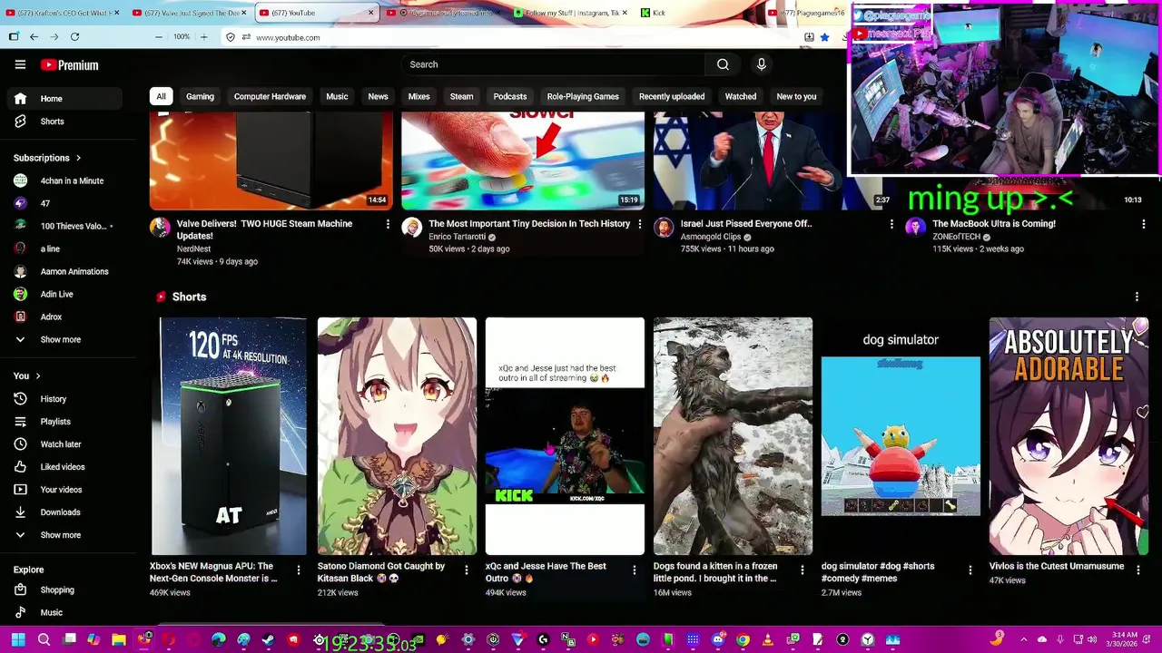The width and height of the screenshot is (1162, 653).
Task: Close the active YouTube browser tab
Action: tap(370, 13)
